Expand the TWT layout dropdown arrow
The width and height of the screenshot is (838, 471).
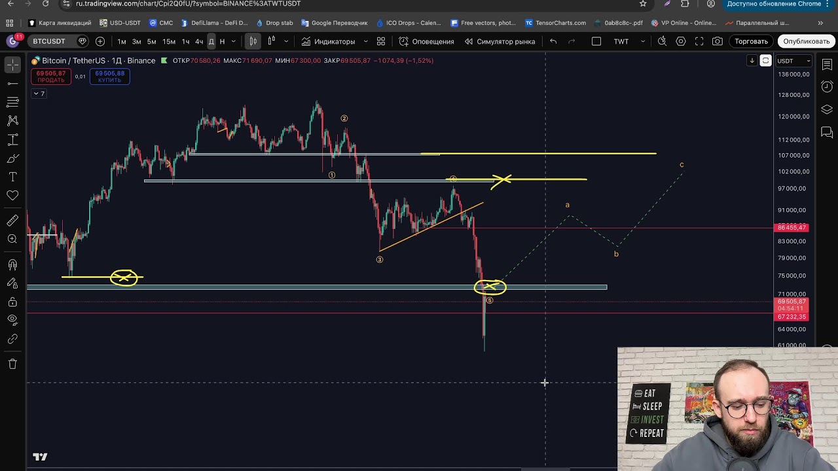coord(643,41)
